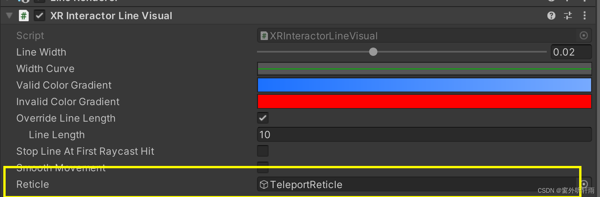Open the Valid Color Gradient editor
The width and height of the screenshot is (600, 197).
coord(424,85)
